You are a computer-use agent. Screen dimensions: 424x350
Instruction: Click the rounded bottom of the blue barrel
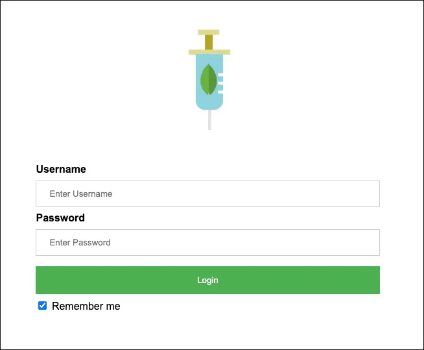(209, 105)
